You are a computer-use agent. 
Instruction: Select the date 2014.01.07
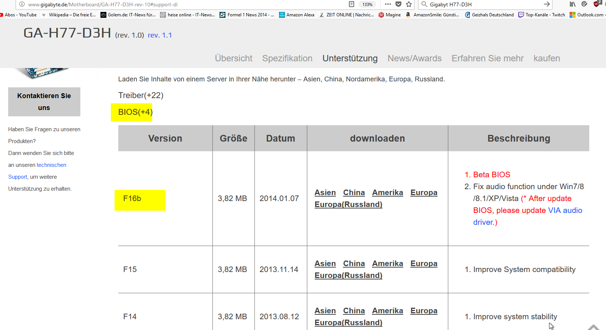(x=279, y=198)
